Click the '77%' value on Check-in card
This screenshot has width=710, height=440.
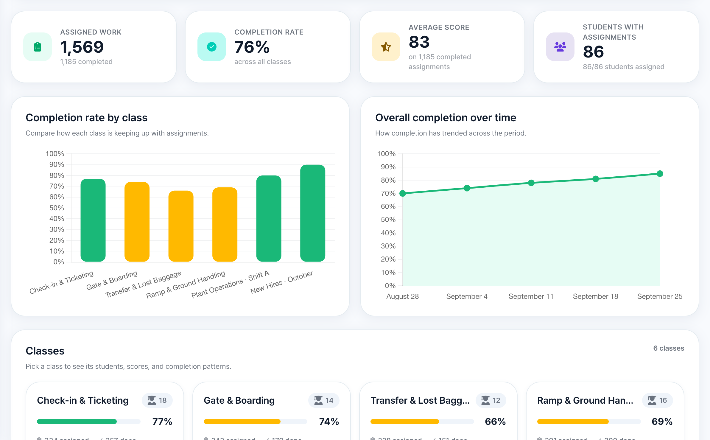162,422
